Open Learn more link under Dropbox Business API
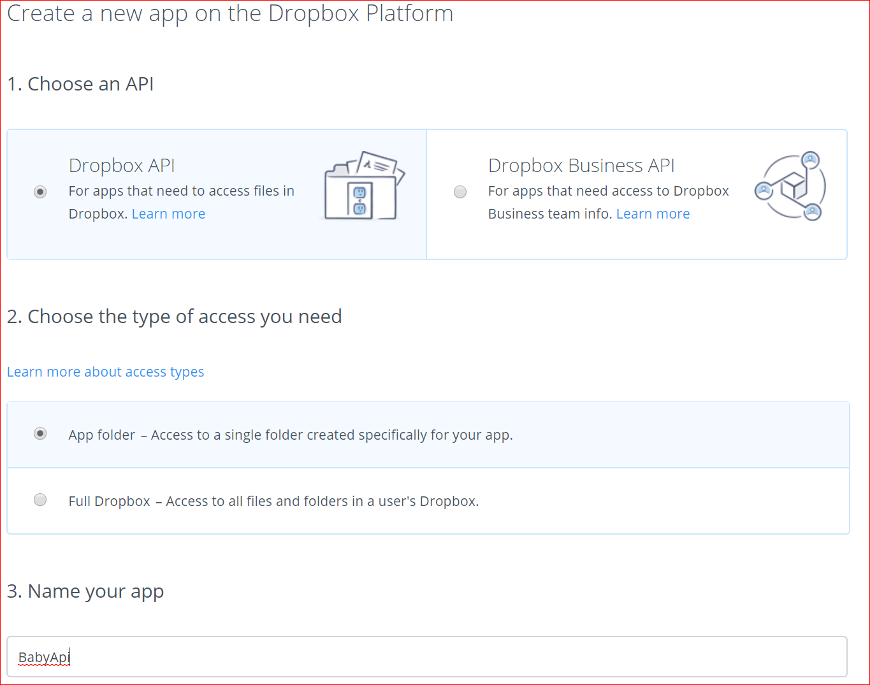The image size is (870, 685). (653, 214)
